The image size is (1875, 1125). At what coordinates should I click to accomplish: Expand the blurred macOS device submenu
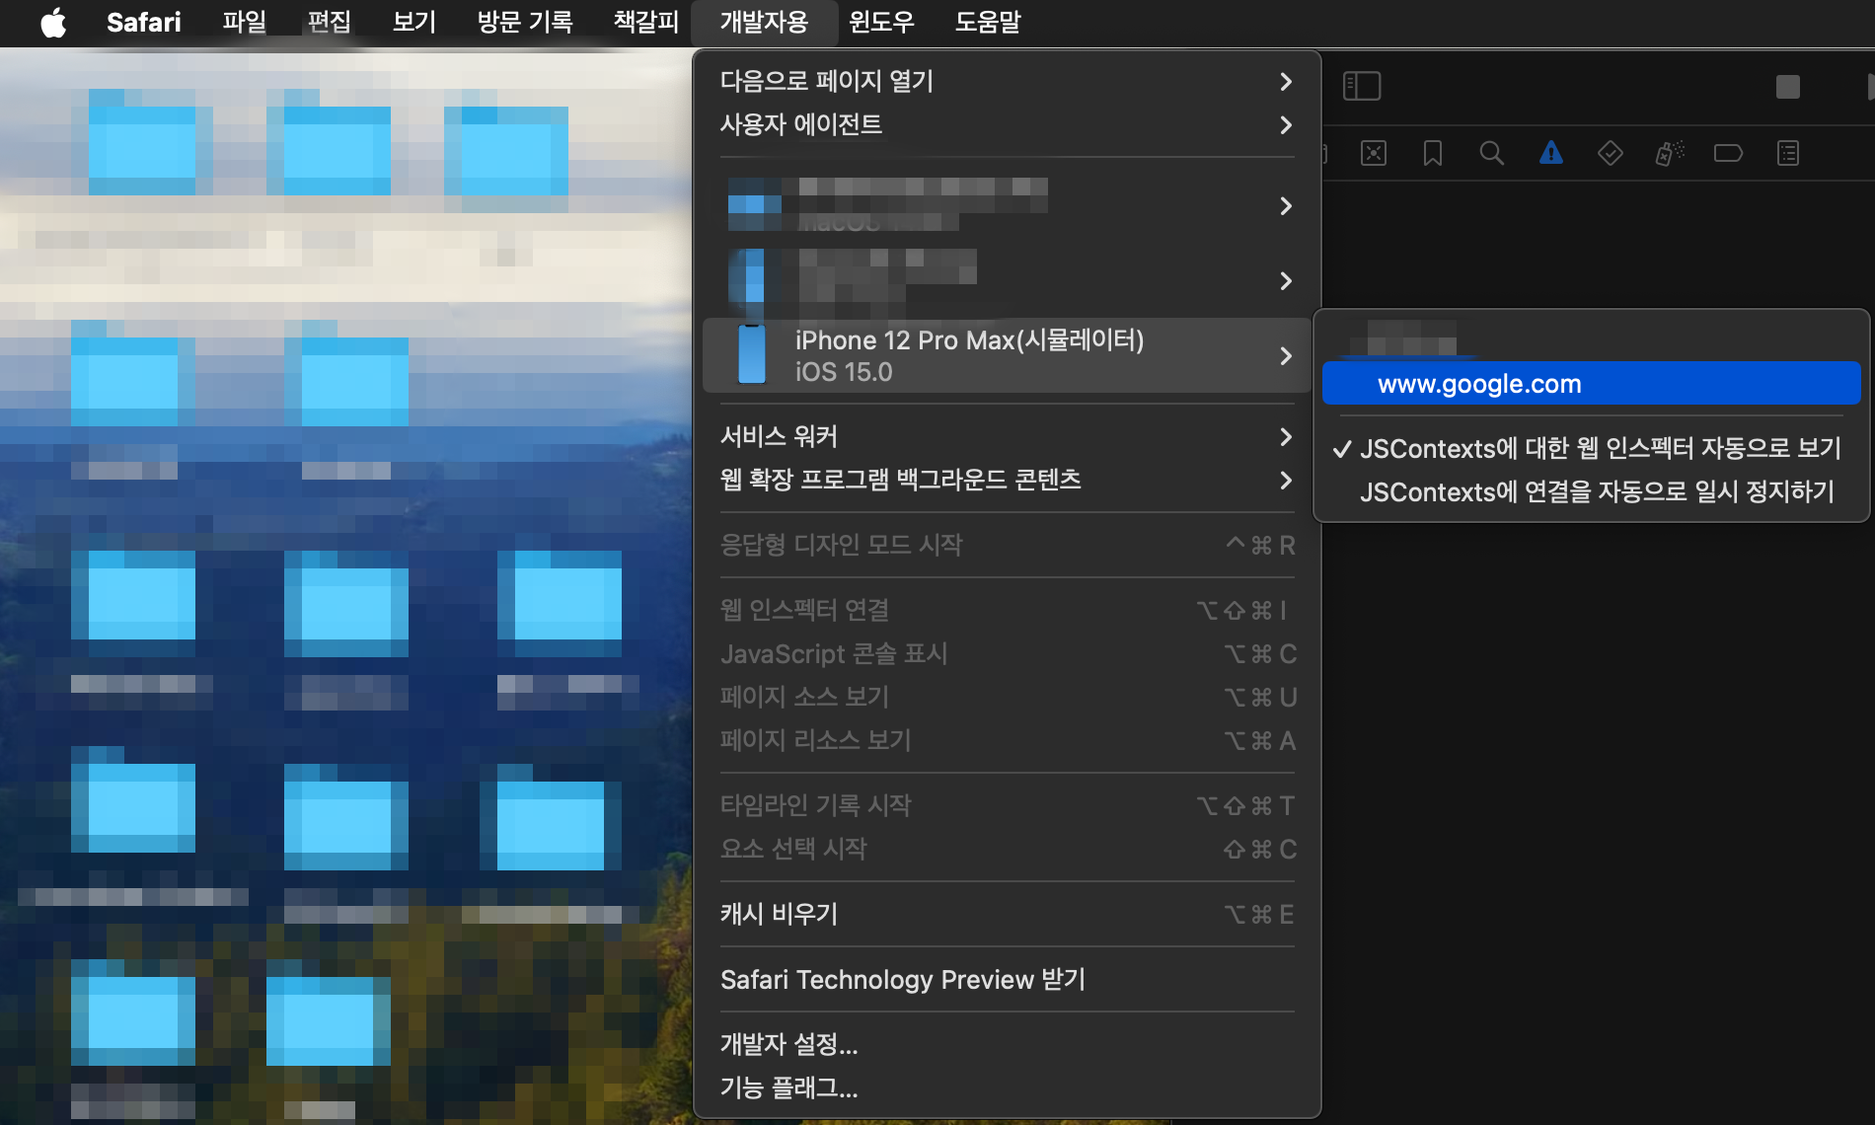point(1007,205)
